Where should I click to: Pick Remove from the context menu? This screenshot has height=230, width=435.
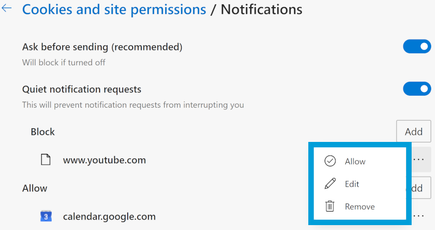359,207
